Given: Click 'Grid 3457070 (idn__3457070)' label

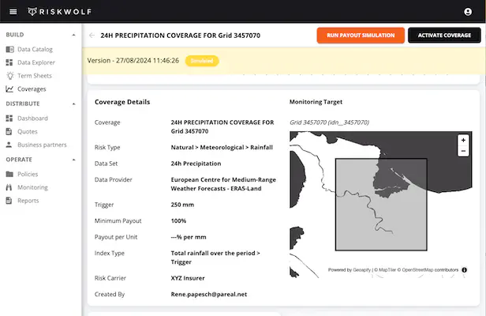Looking at the screenshot, I should [x=329, y=122].
